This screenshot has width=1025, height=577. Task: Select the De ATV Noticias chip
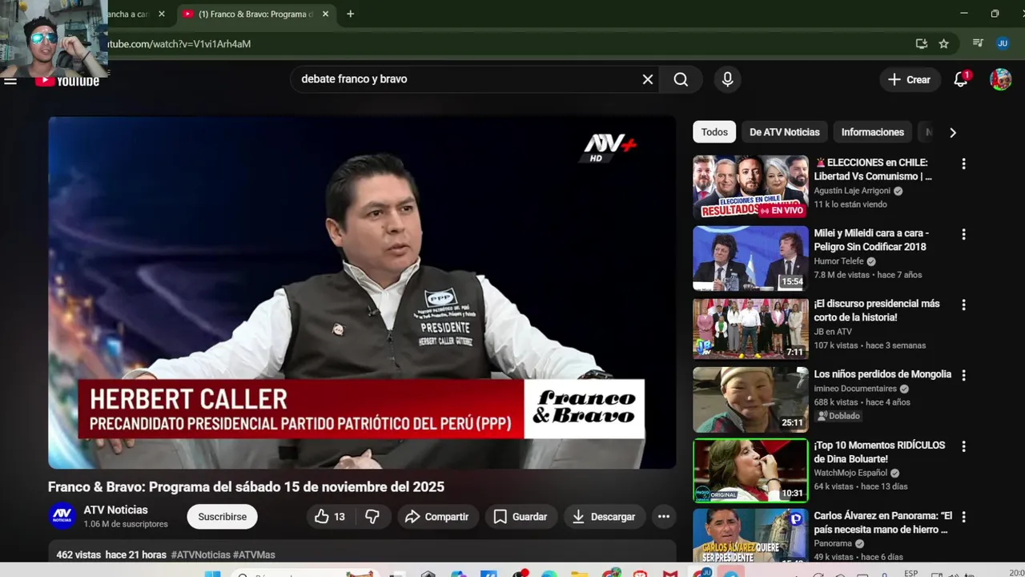coord(785,132)
